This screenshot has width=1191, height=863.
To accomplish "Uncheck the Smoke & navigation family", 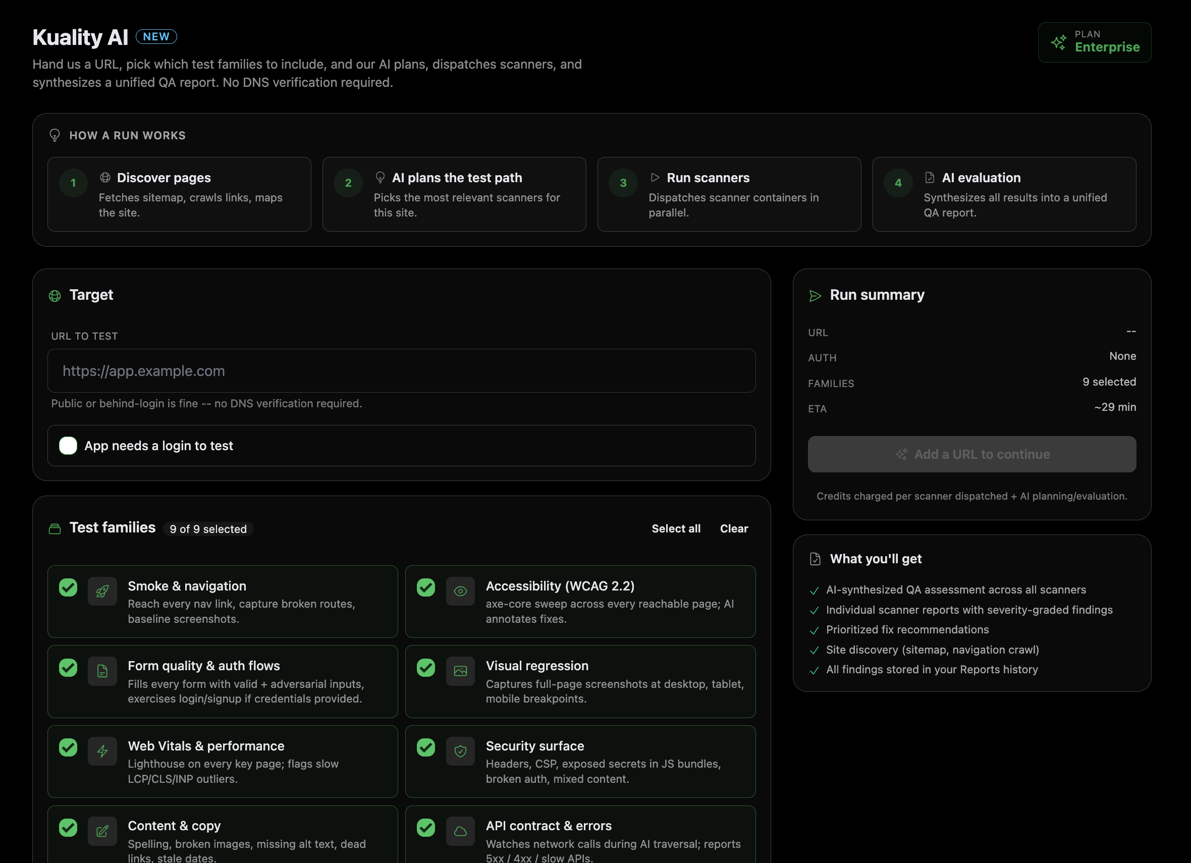I will [68, 587].
